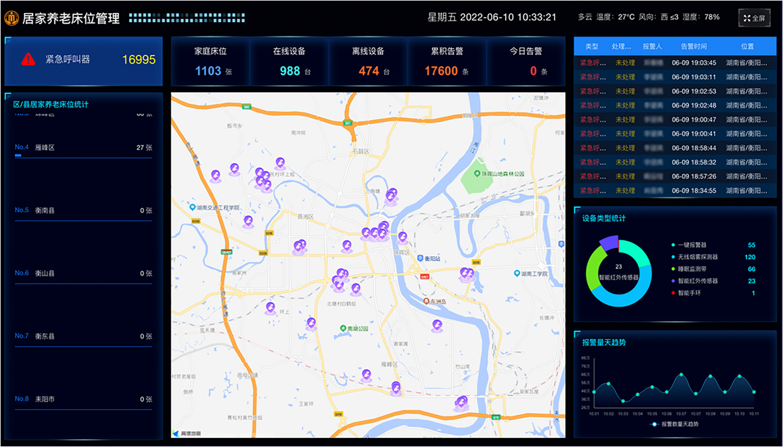Click the trend chart data point at 10.03
Viewport: 783px width, 447px height.
pyautogui.click(x=623, y=401)
